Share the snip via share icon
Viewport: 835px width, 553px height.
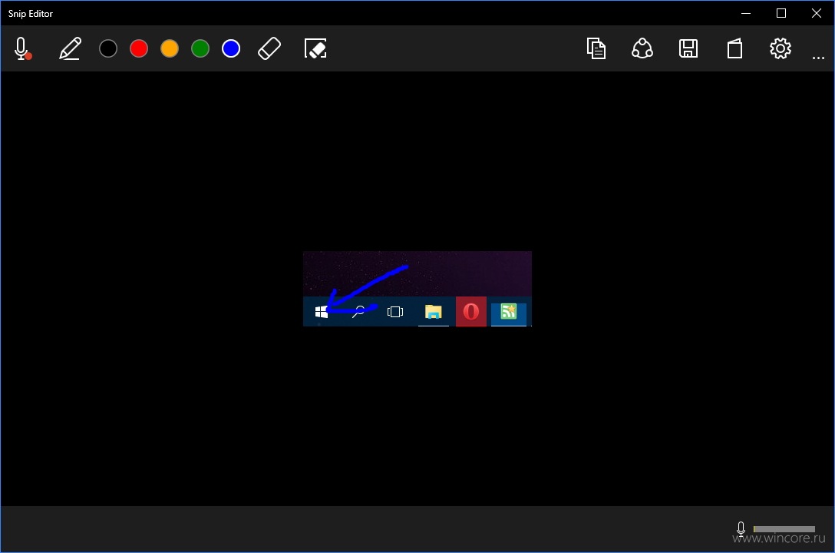(642, 48)
